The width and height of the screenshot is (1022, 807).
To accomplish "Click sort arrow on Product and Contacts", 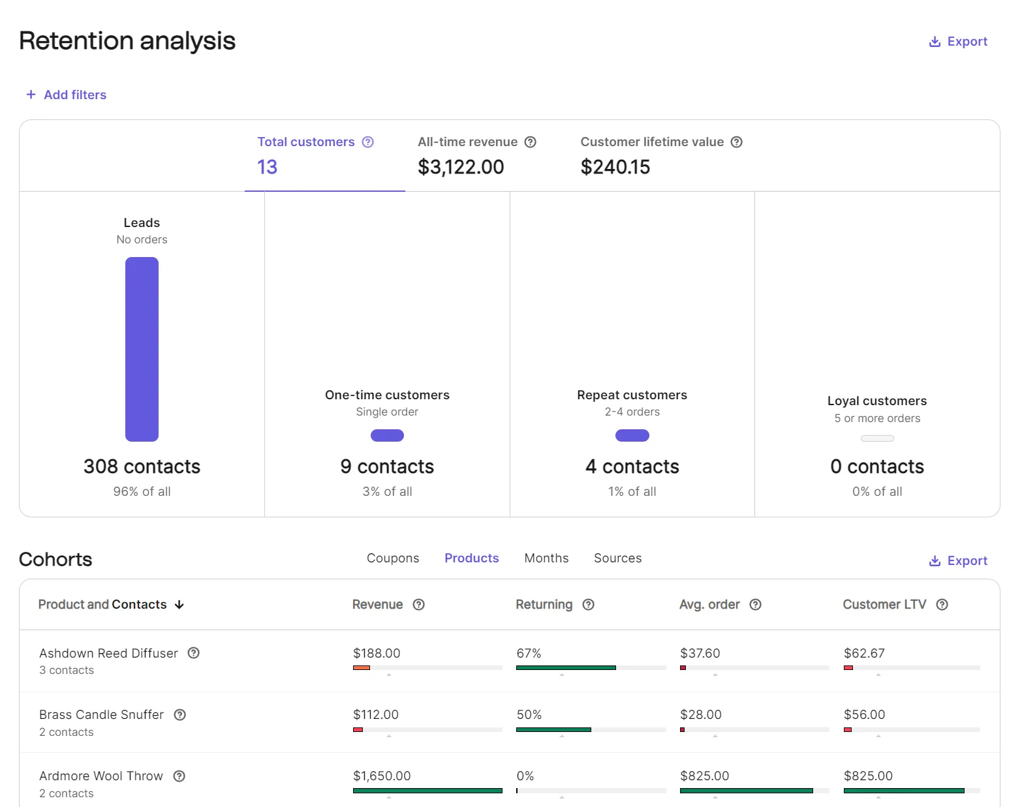I will pyautogui.click(x=179, y=605).
